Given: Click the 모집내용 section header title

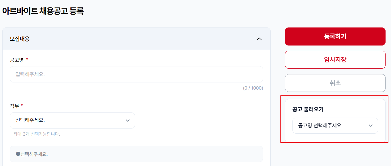Looking at the screenshot, I should click(20, 39).
